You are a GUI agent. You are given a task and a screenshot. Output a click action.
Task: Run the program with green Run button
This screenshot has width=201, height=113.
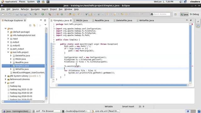point(43,14)
